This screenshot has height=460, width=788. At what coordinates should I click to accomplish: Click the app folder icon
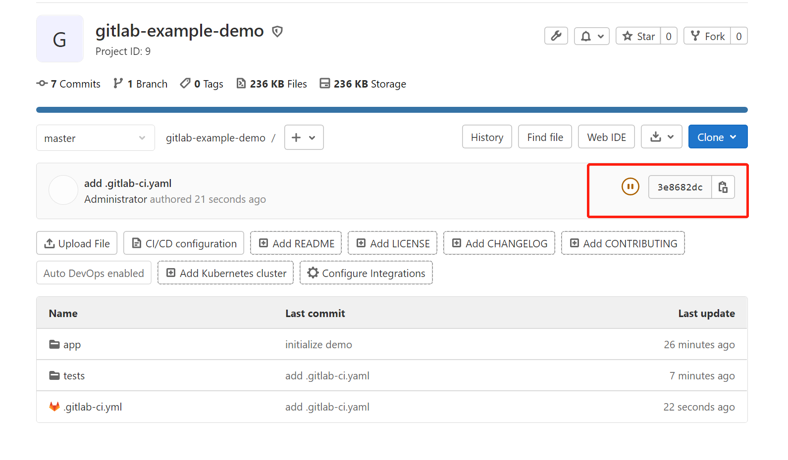54,344
